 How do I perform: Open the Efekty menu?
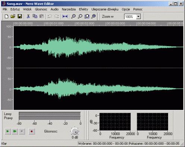(84, 9)
